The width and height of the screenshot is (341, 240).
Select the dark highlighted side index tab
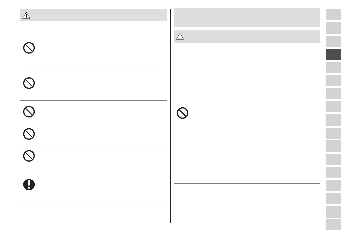point(333,55)
